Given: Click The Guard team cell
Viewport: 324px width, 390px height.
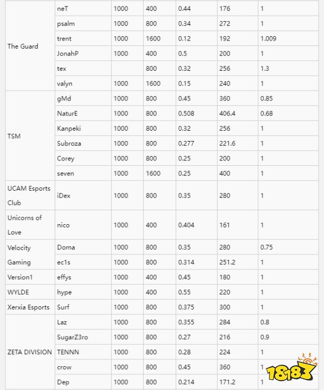Looking at the screenshot, I should [23, 46].
